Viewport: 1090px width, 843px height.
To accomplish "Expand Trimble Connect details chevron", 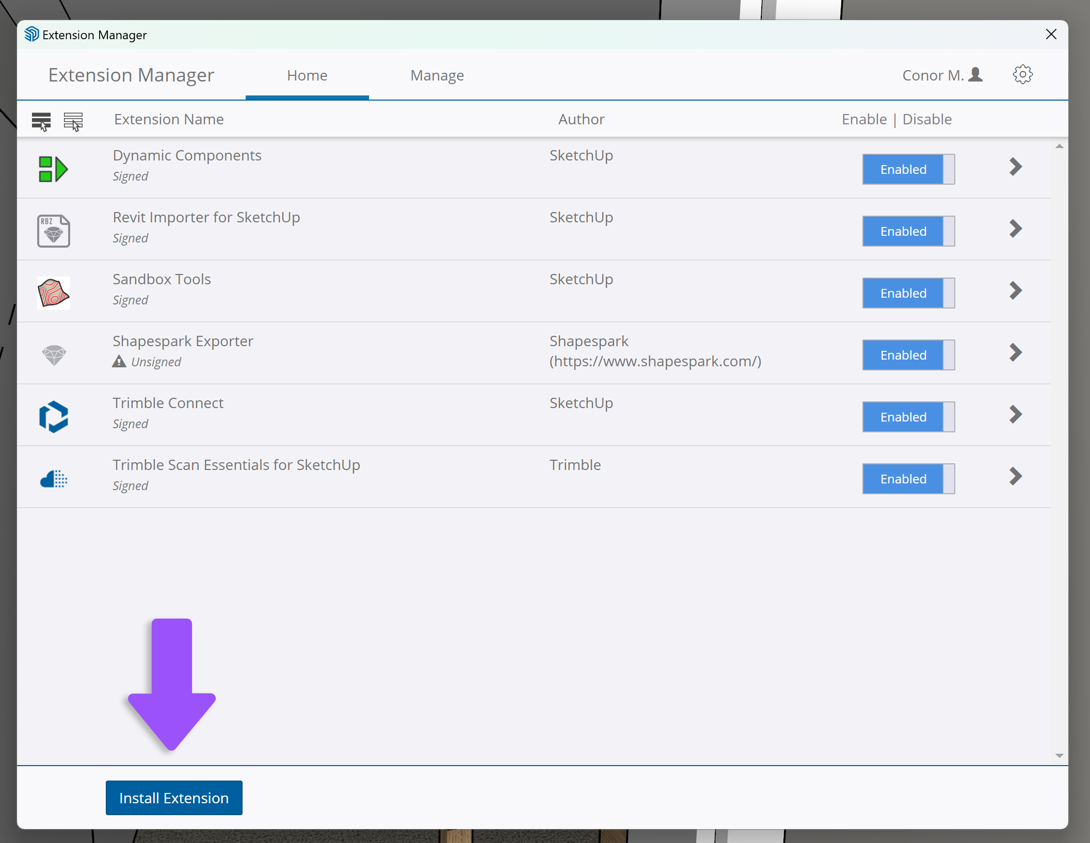I will [x=1015, y=414].
